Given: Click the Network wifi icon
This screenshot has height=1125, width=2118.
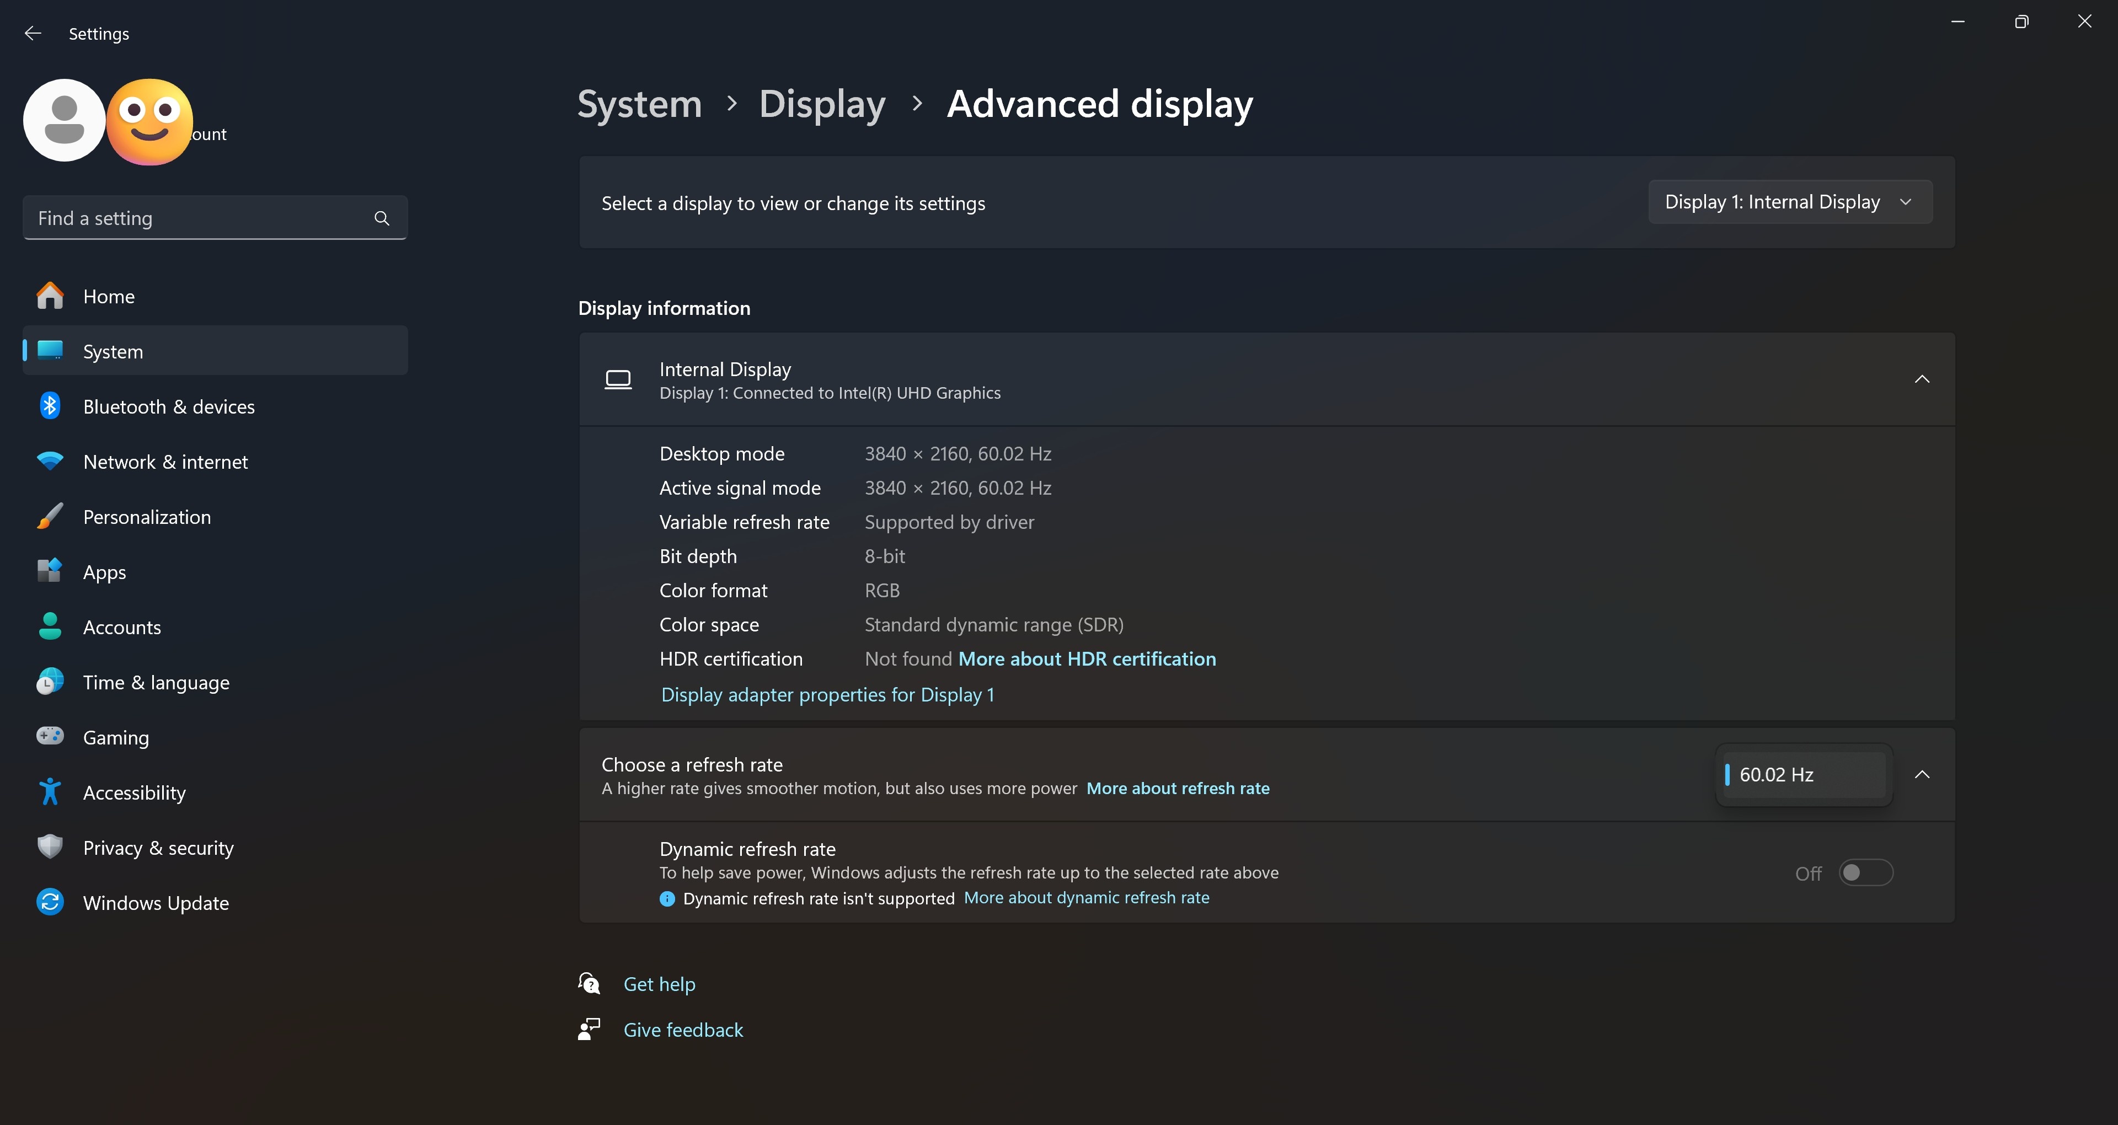Looking at the screenshot, I should 50,462.
